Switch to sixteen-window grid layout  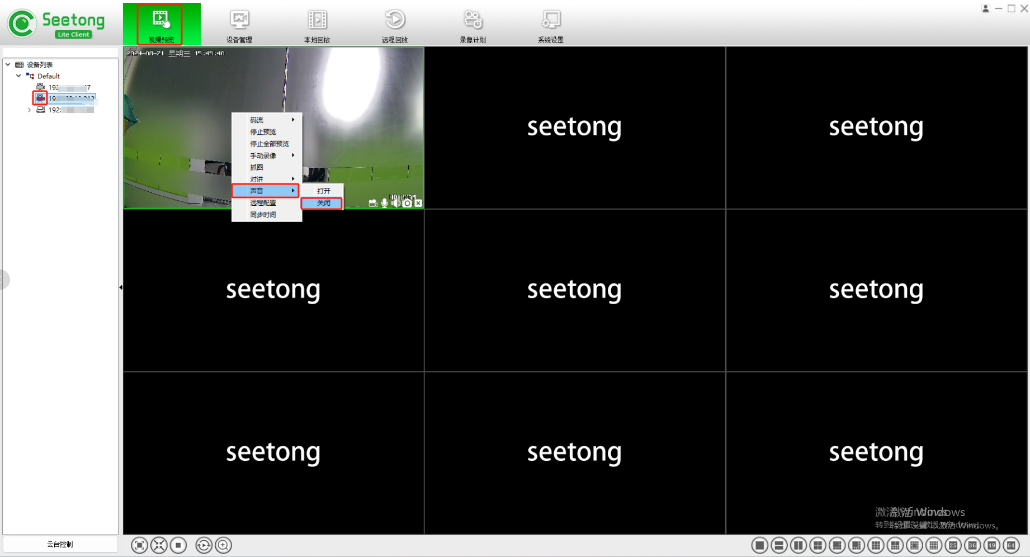[934, 545]
